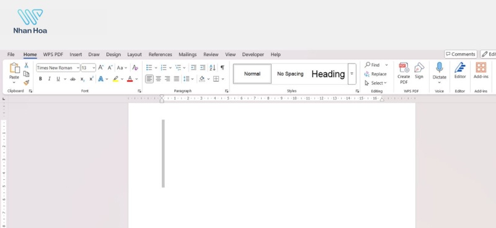Click the Paste clipboard icon
The height and width of the screenshot is (228, 496).
14,68
